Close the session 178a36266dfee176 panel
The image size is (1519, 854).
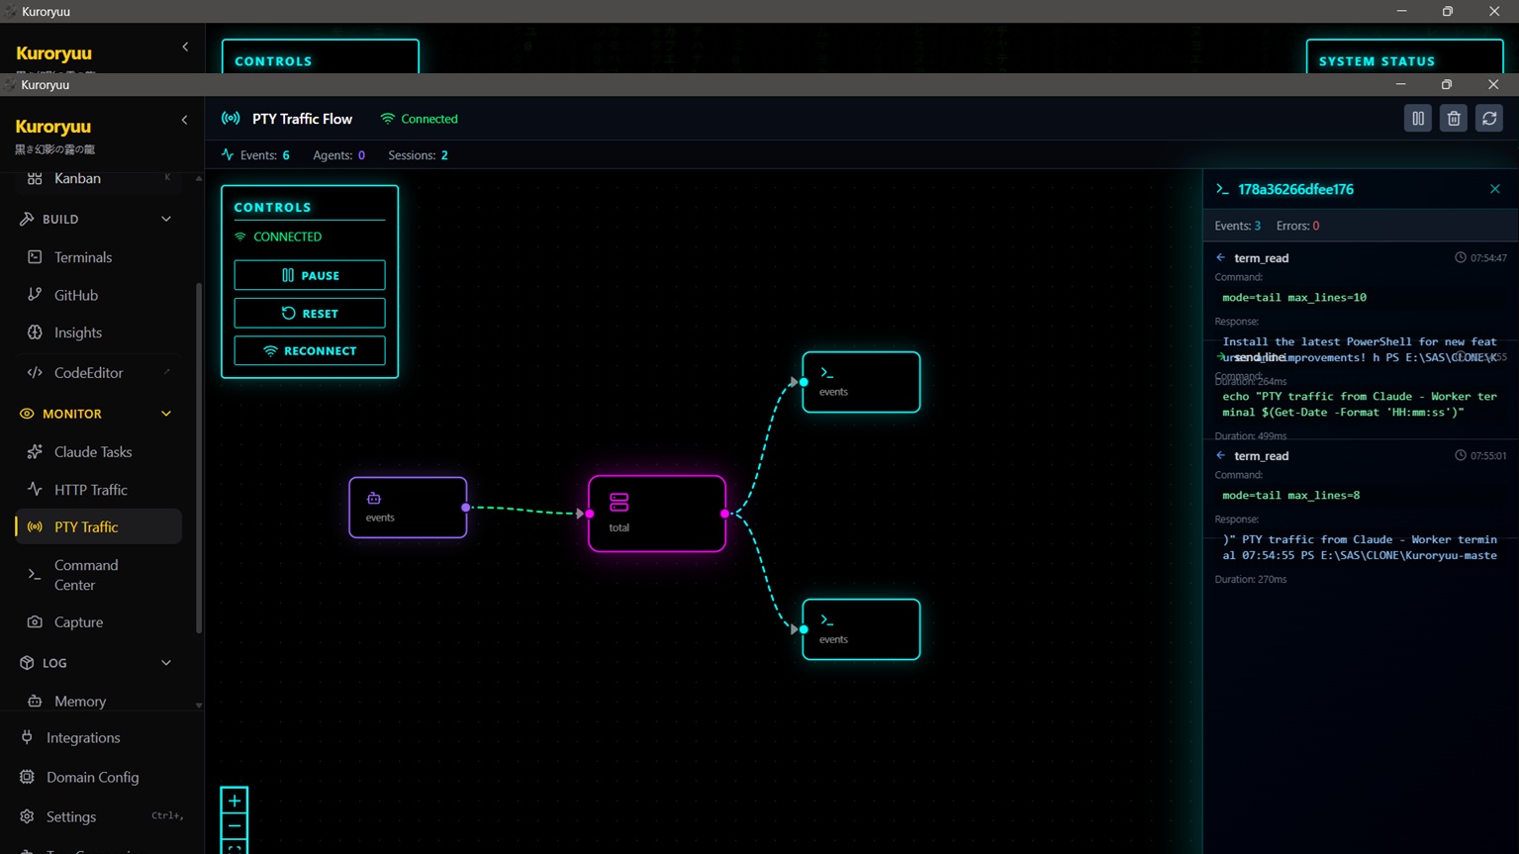(x=1494, y=189)
